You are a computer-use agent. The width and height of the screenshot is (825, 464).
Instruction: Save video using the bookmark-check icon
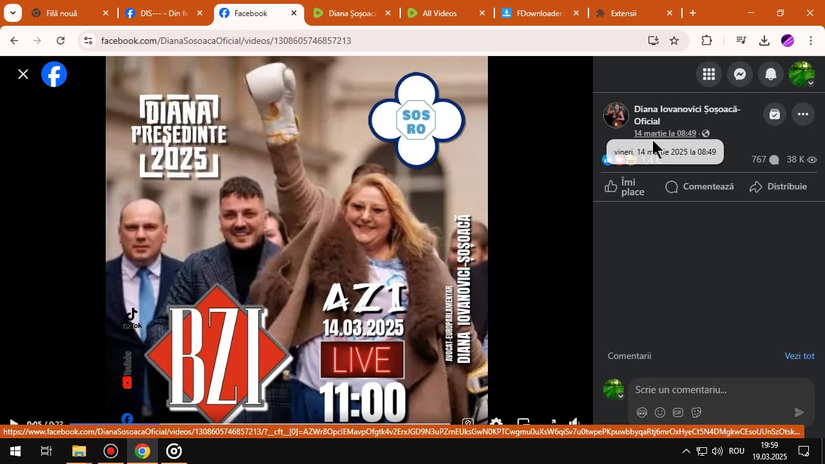tap(775, 115)
